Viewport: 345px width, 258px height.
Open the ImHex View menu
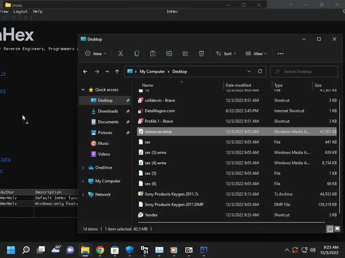click(4, 11)
